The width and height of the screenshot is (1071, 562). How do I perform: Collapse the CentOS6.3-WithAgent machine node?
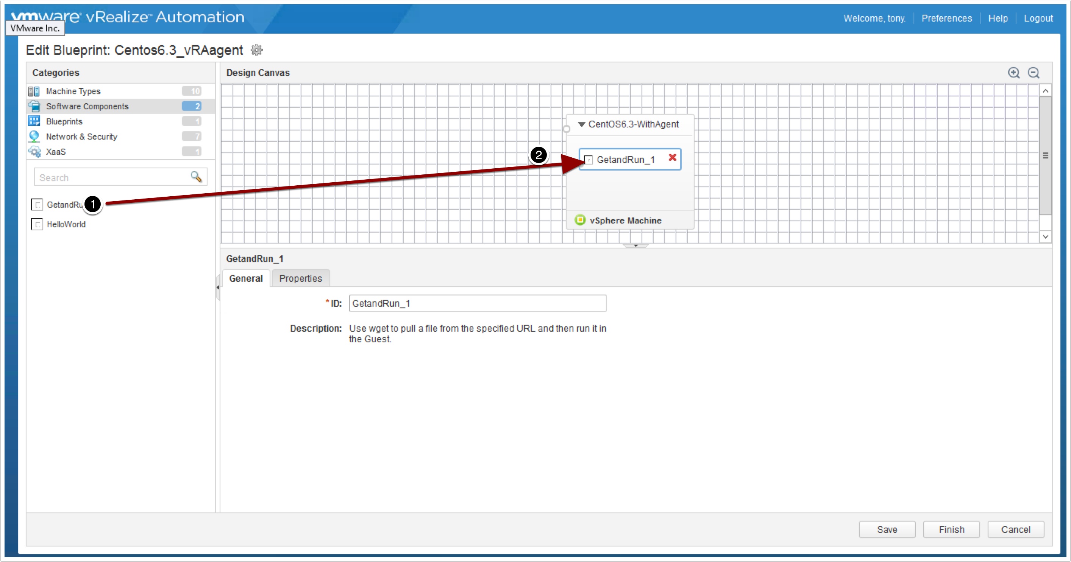(x=581, y=124)
